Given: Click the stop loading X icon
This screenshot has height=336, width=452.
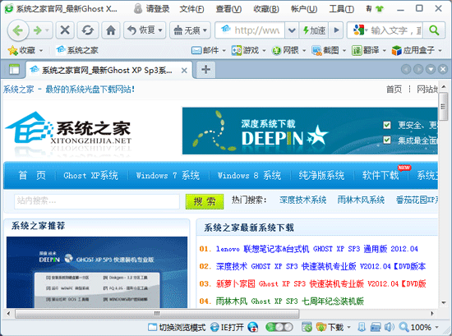Looking at the screenshot, I should pos(65,30).
